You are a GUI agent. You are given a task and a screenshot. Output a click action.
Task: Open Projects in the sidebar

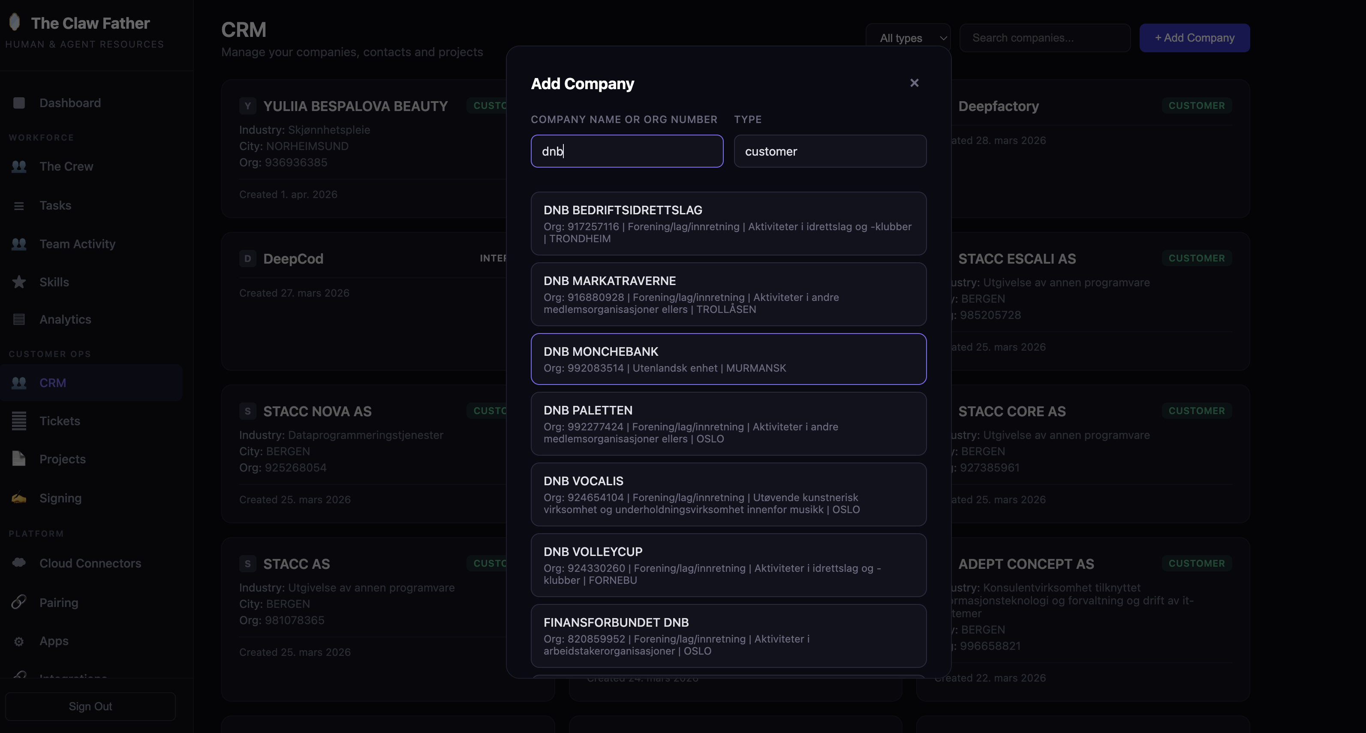63,459
